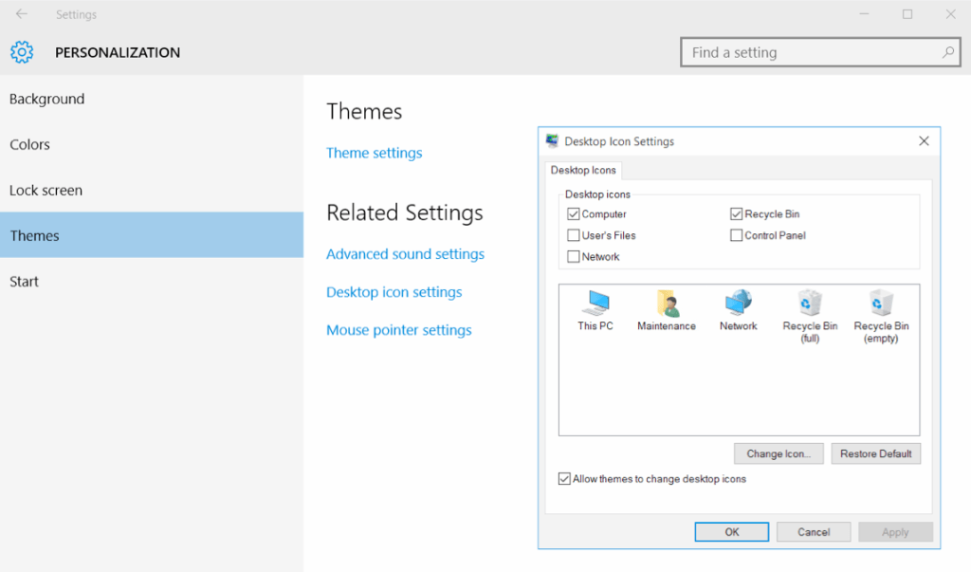Click the Find a setting search box
Viewport: 971px width, 572px height.
[820, 52]
